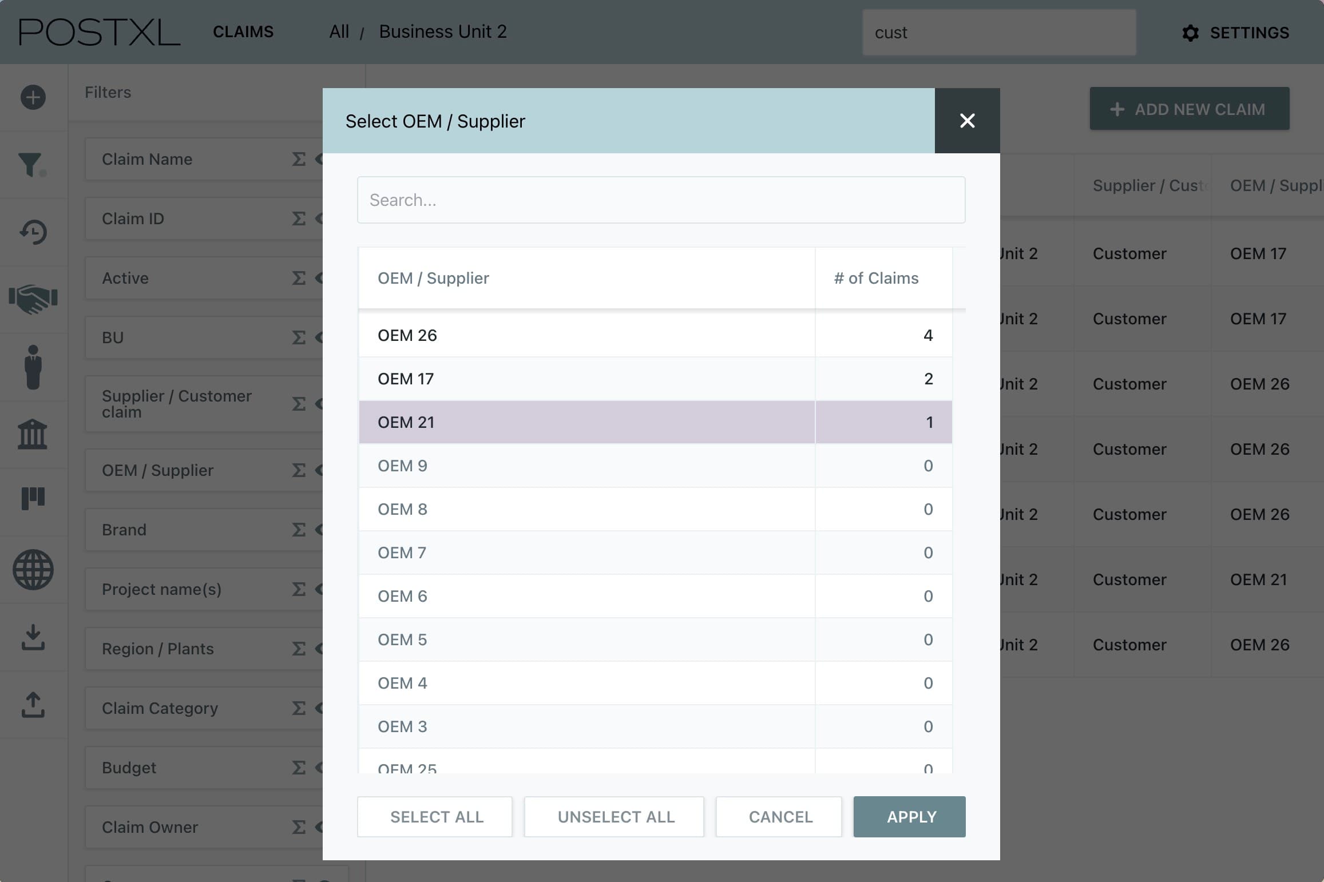Click the upload arrow sidebar icon
1324x882 pixels.
click(33, 705)
